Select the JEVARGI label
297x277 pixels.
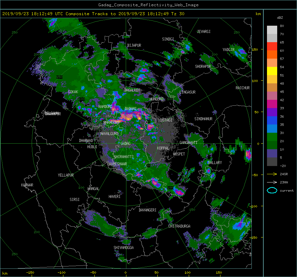click(204, 32)
